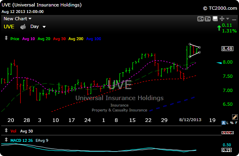
Task: Click the 8.48 current price box
Action: tap(227, 49)
